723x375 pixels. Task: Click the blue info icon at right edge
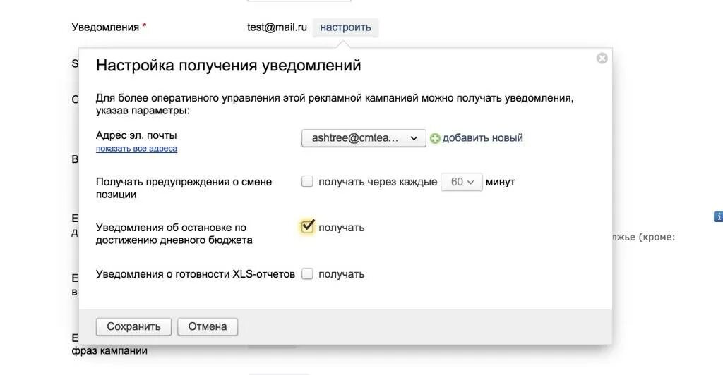tap(718, 216)
